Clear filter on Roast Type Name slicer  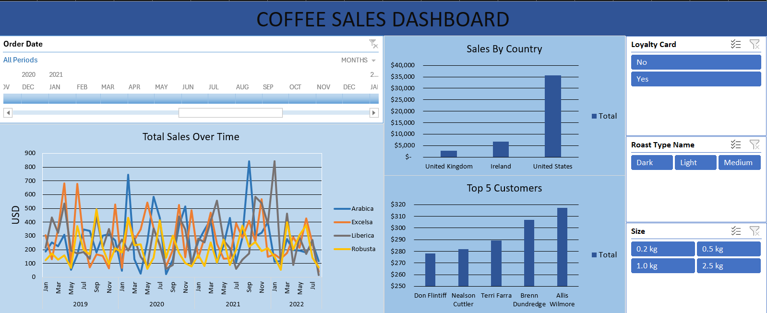pos(755,144)
